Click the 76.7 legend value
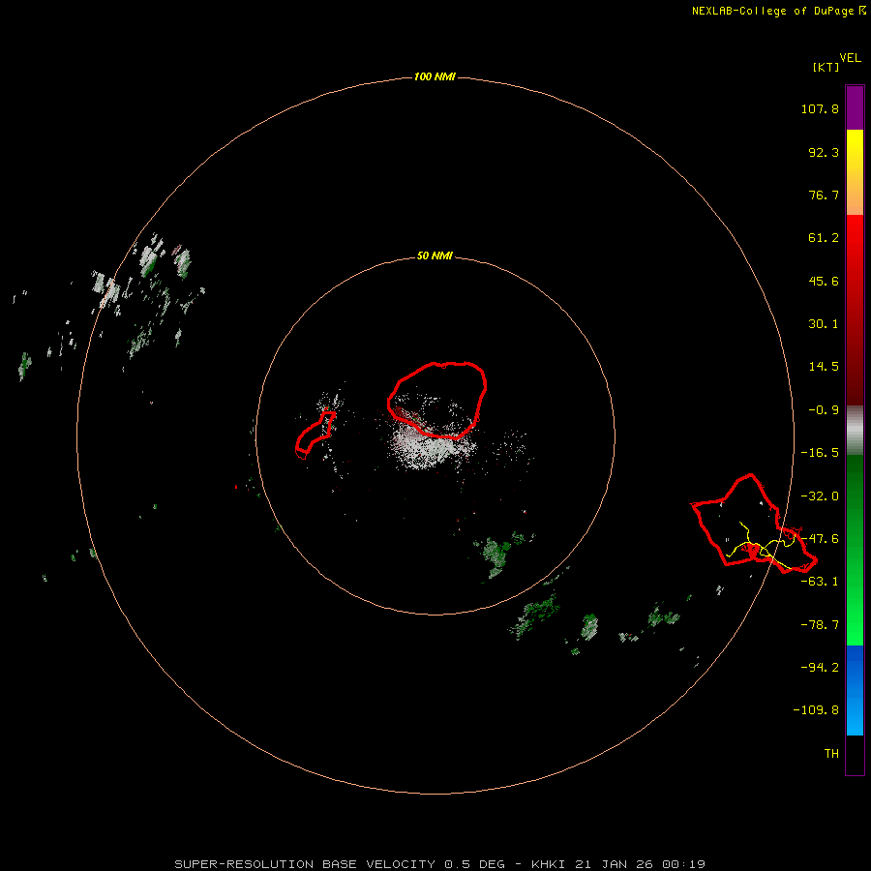 [824, 195]
